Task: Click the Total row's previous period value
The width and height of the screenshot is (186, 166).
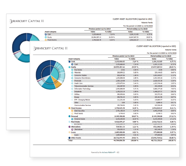Action: (x=119, y=141)
